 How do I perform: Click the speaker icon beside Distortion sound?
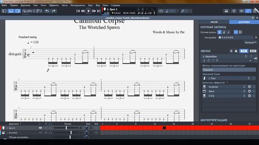(255, 58)
